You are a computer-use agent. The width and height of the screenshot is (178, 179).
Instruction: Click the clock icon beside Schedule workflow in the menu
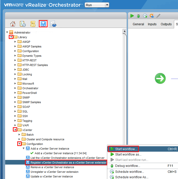pyautogui.click(x=112, y=172)
